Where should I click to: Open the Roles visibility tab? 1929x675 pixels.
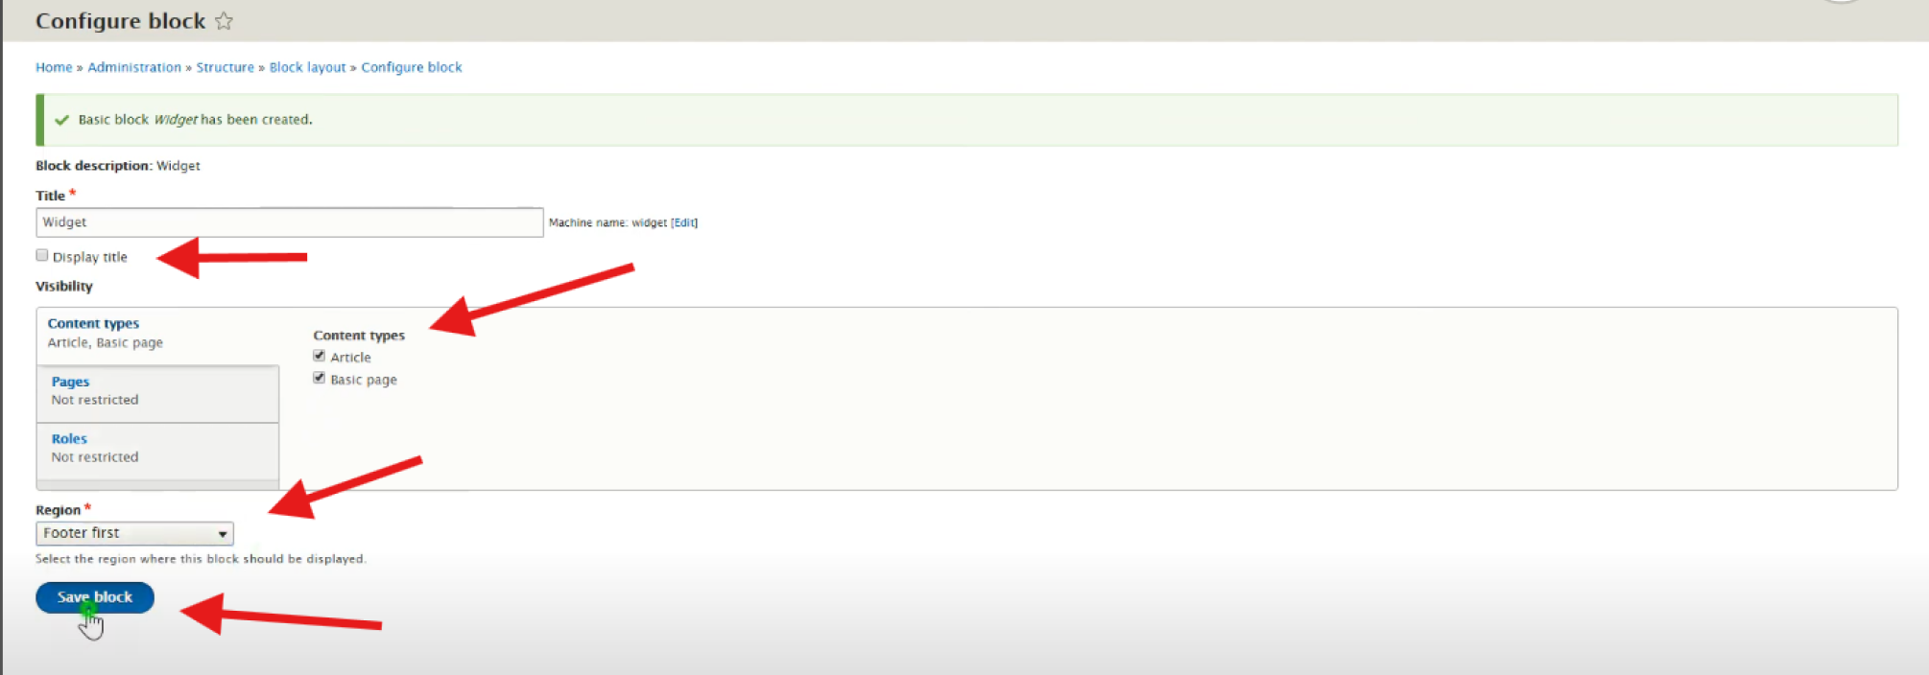(x=69, y=439)
